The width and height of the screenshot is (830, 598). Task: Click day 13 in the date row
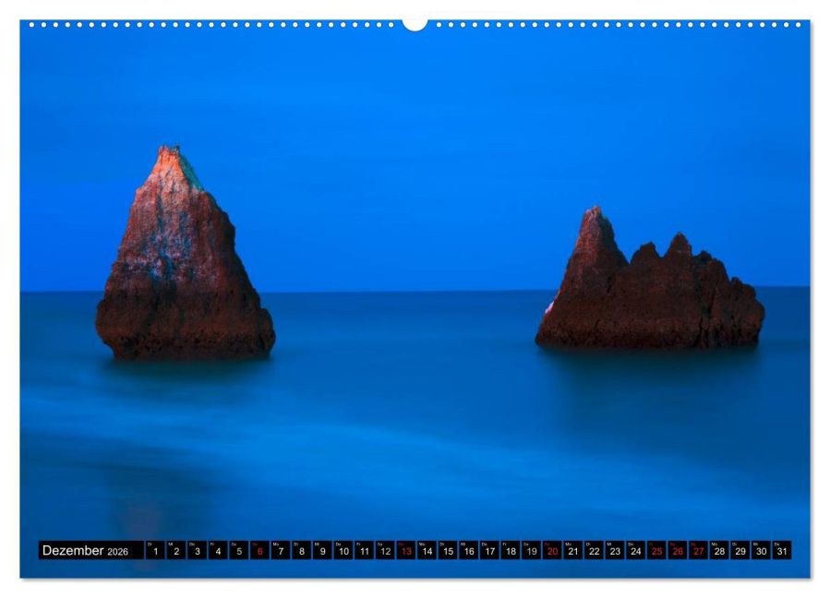pyautogui.click(x=406, y=550)
